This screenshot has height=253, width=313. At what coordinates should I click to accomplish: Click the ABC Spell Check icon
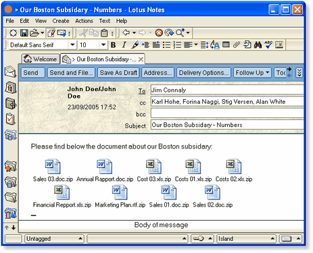coord(268,45)
